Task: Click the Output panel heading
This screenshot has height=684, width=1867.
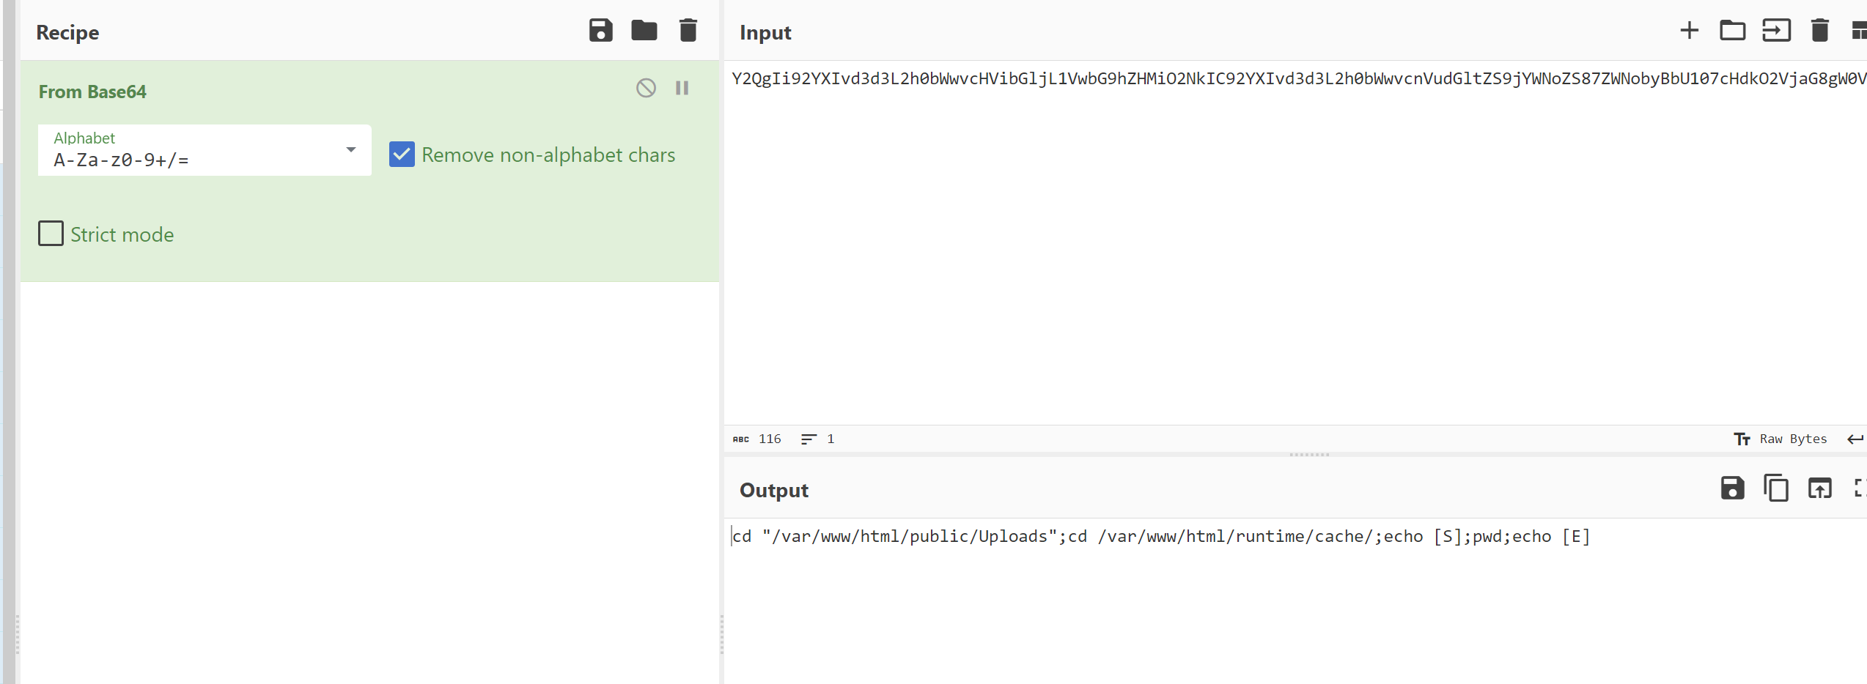Action: click(773, 490)
